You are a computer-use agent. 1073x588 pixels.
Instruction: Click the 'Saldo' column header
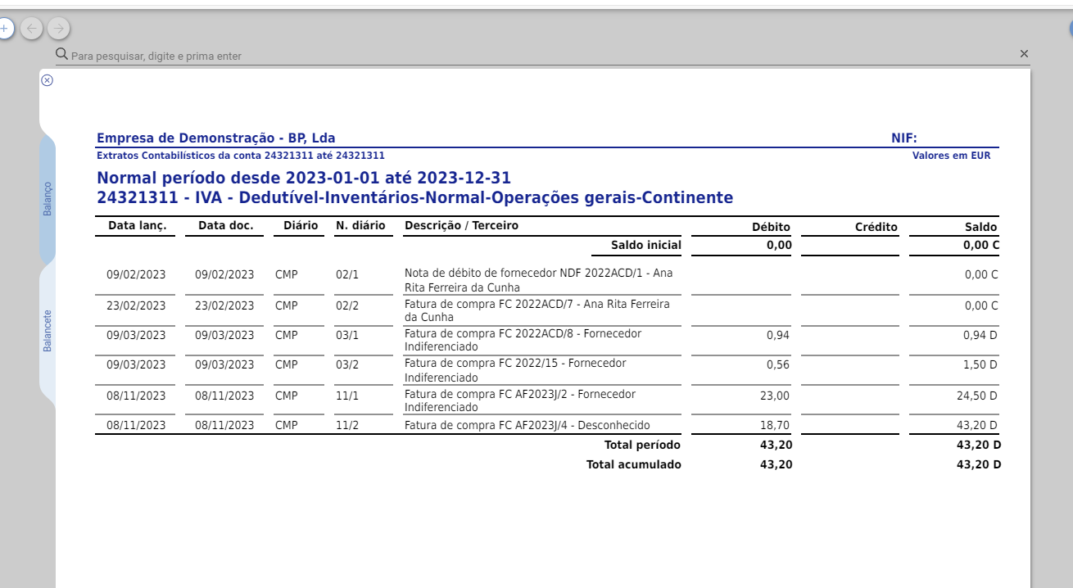(980, 227)
